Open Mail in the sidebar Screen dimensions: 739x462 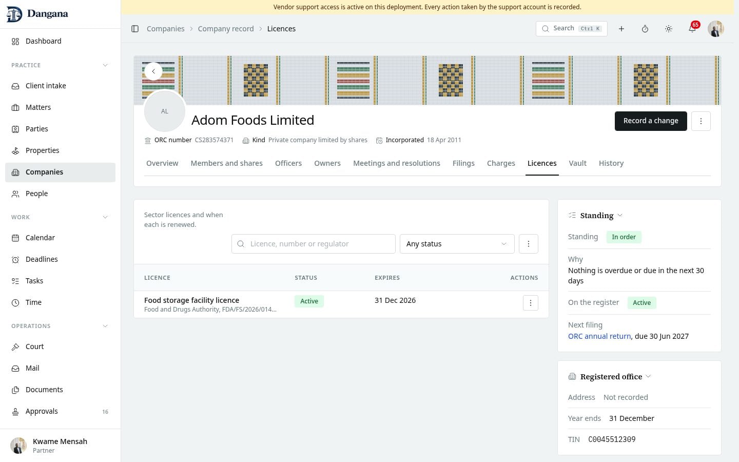60,368
